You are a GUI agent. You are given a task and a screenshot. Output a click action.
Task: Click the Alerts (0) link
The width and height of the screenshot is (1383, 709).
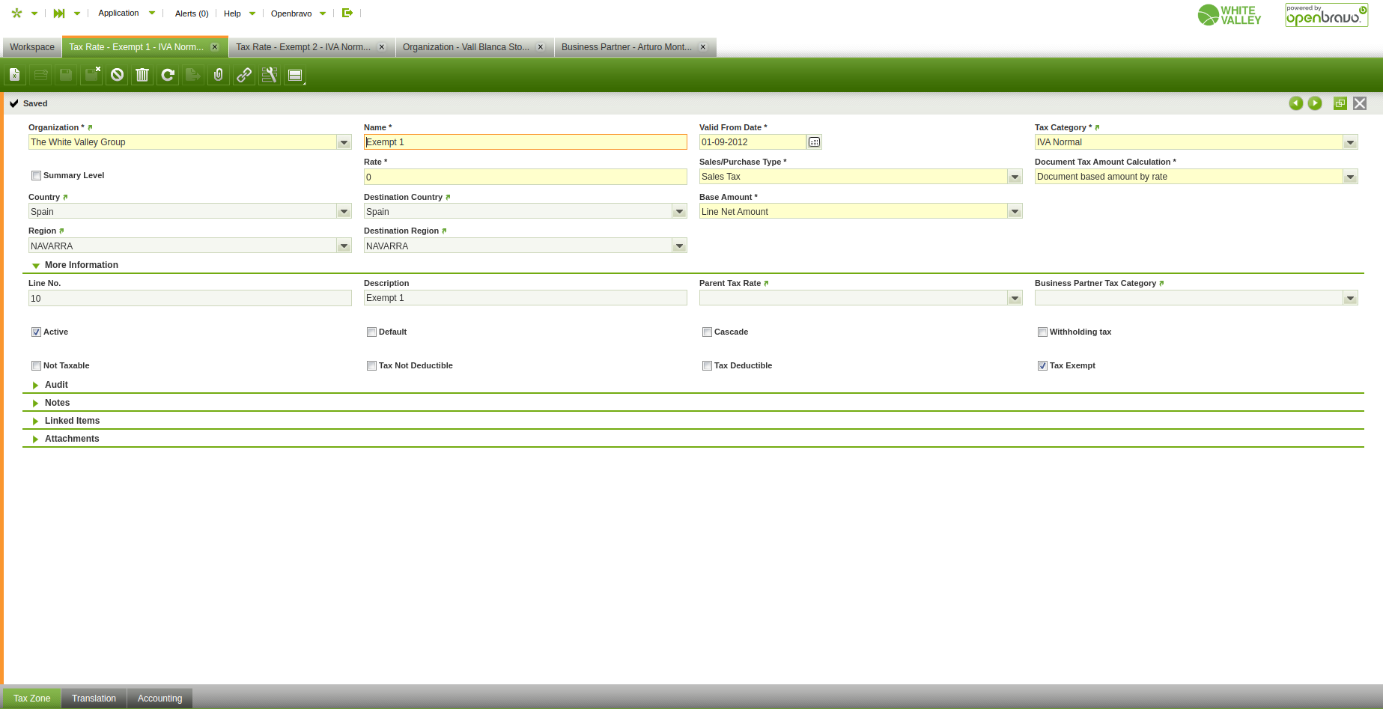point(192,13)
